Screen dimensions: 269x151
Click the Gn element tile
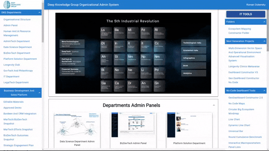[159, 86]
